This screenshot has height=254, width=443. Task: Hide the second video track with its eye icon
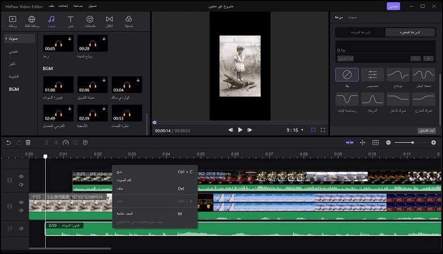(21, 202)
